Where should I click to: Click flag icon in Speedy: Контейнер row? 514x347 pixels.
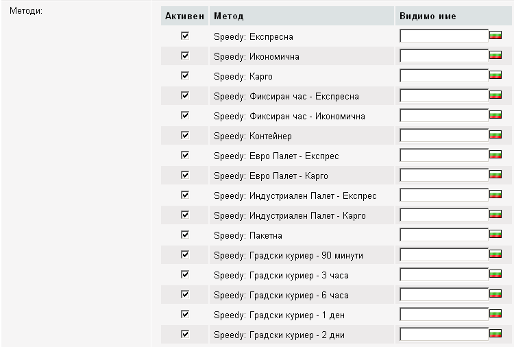496,135
